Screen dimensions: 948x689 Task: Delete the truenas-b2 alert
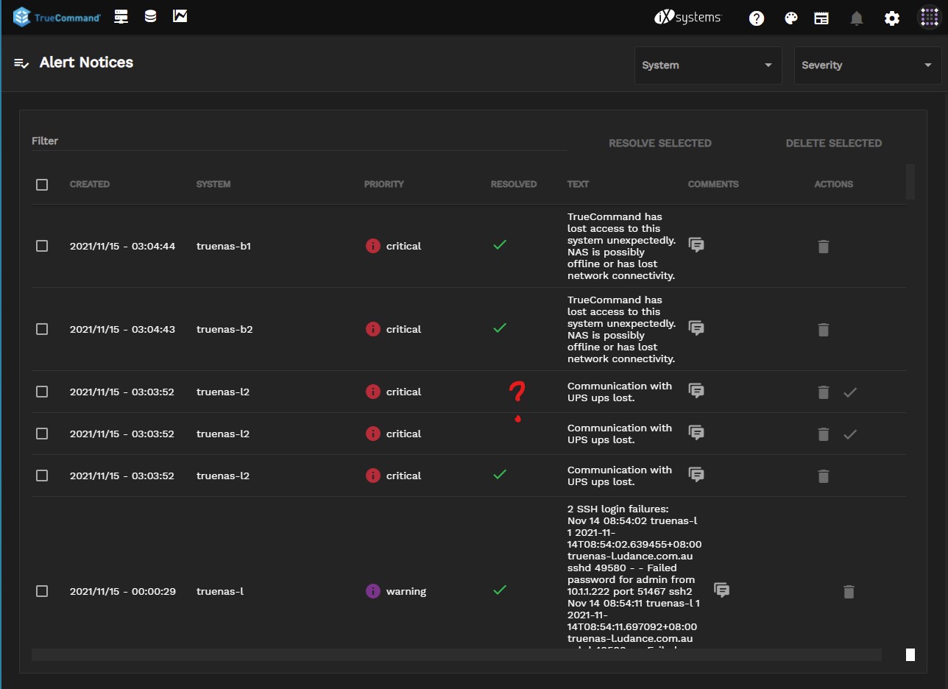[824, 330]
